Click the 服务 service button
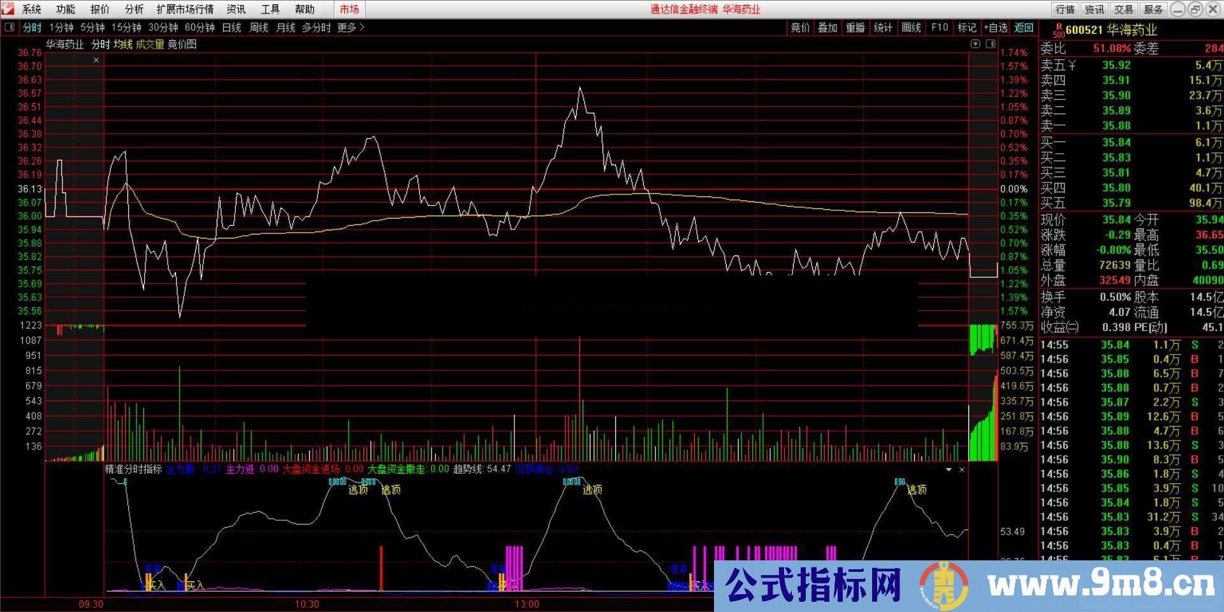1224x612 pixels. pos(1153,9)
